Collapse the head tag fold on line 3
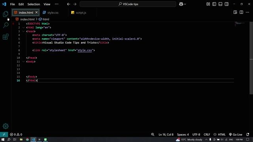Screen dimensions: 253x142 (x=24, y=31)
